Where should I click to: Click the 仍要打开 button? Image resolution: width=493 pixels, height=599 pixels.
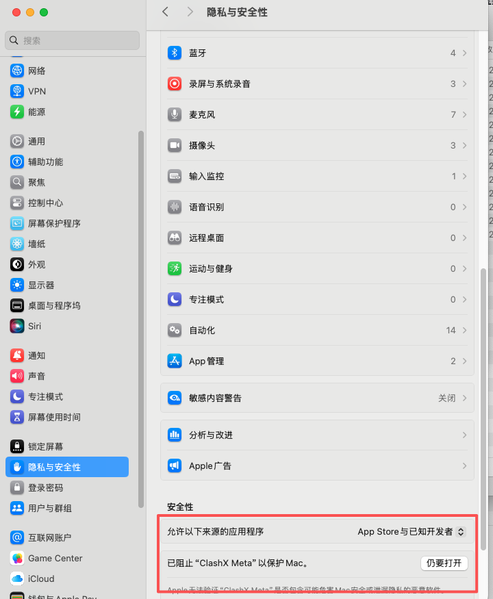[444, 563]
